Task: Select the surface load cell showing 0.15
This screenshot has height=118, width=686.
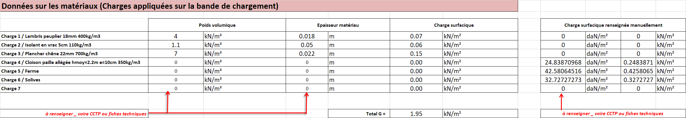Action: tap(416, 54)
